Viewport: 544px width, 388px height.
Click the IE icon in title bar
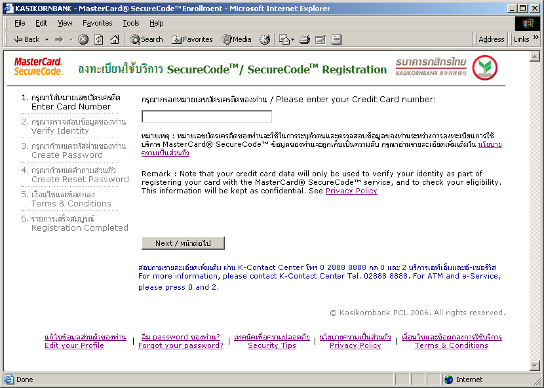point(9,9)
